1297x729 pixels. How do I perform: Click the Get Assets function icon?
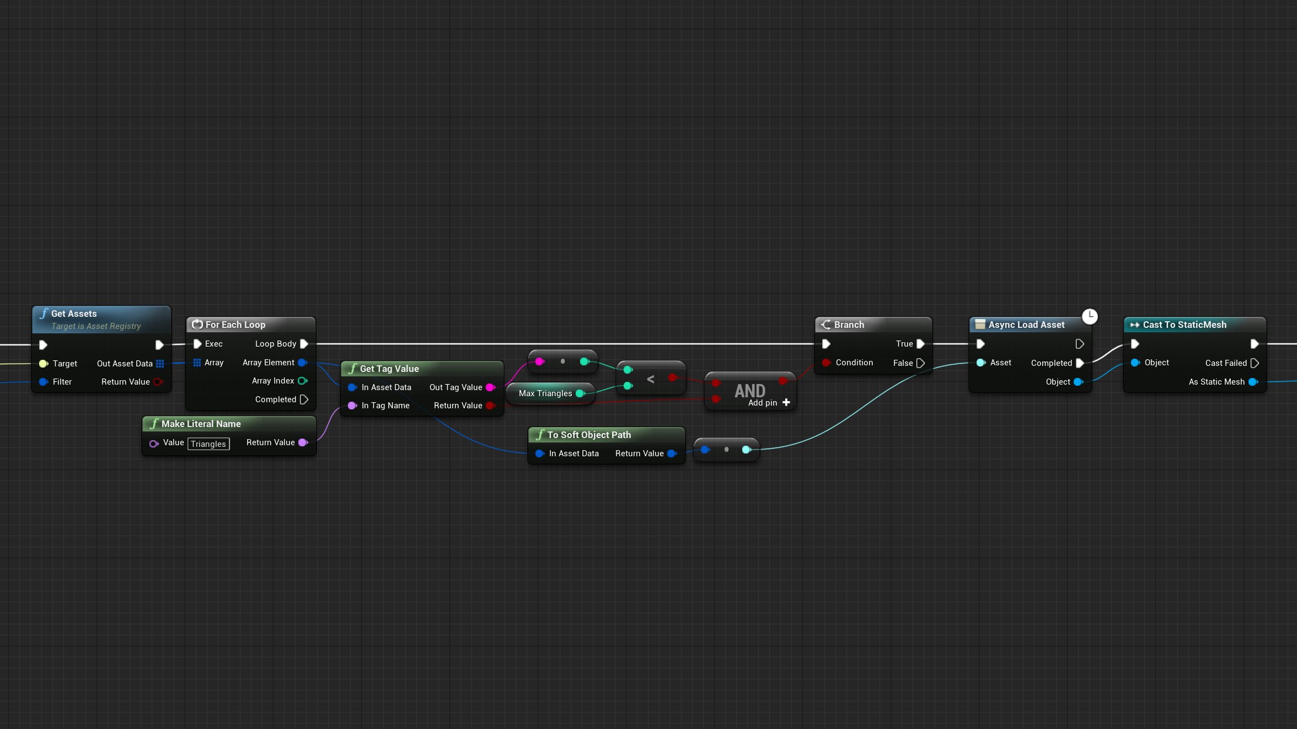(44, 314)
